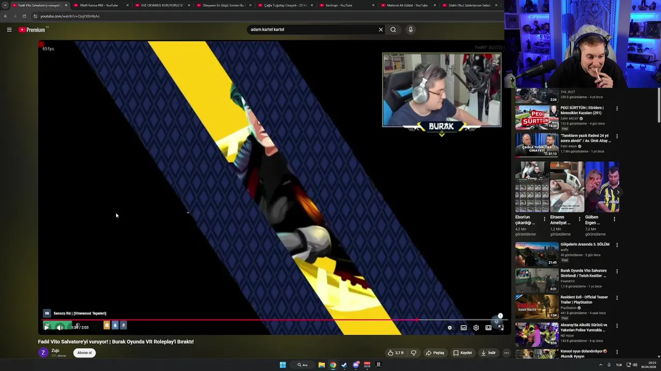Open Çağla Tuğaltay Cinayeti video thumbnail
Image resolution: width=661 pixels, height=371 pixels.
(x=537, y=145)
